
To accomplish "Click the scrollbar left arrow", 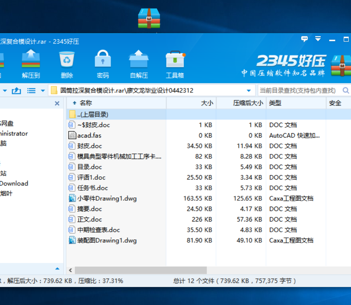I will [x=70, y=270].
